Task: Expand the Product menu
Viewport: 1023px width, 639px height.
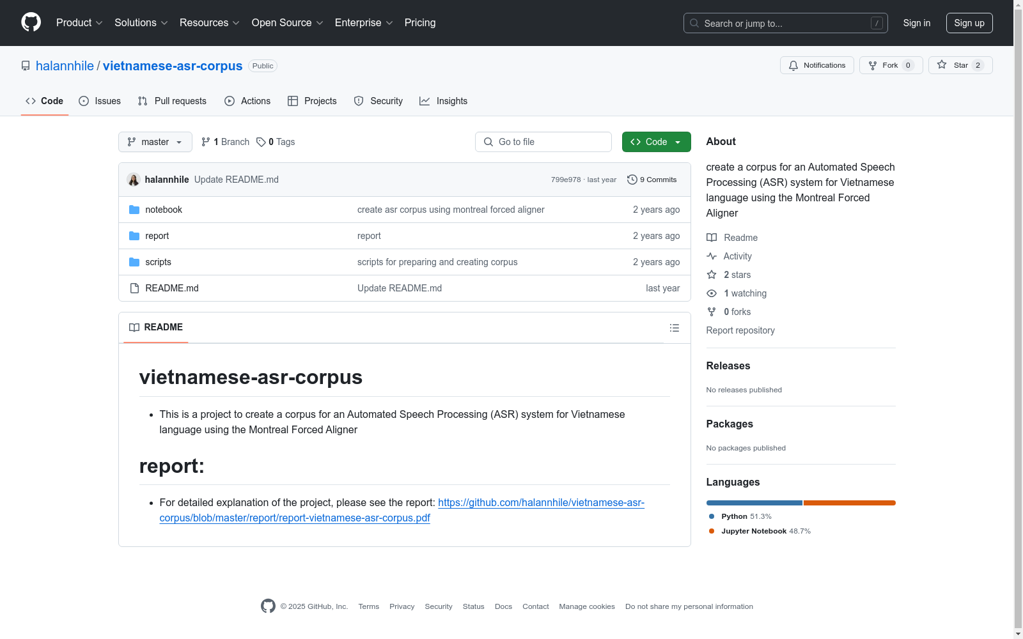Action: point(79,23)
